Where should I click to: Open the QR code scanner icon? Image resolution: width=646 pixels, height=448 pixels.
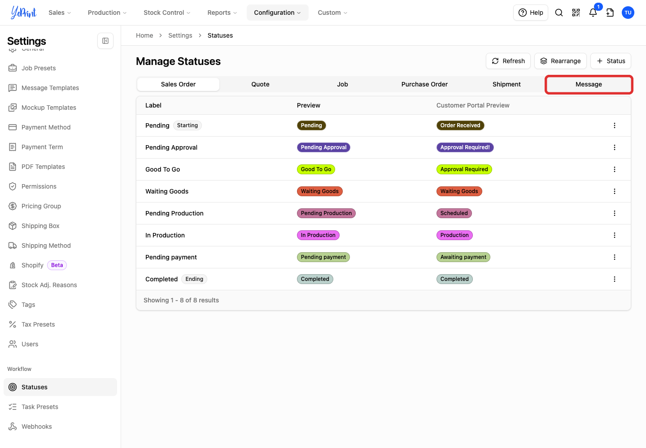click(576, 13)
